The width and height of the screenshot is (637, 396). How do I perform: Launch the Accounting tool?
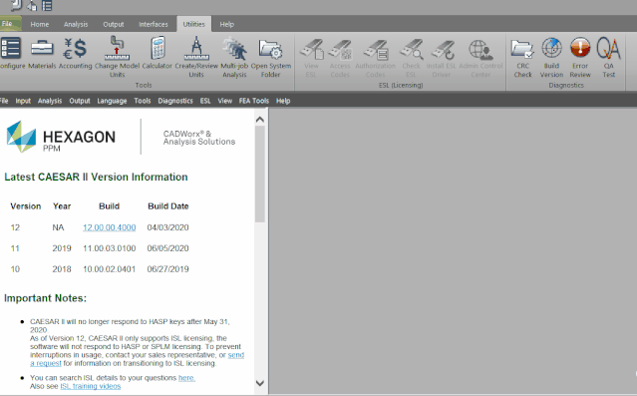(75, 53)
